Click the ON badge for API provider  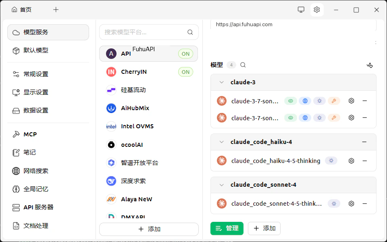coord(185,54)
